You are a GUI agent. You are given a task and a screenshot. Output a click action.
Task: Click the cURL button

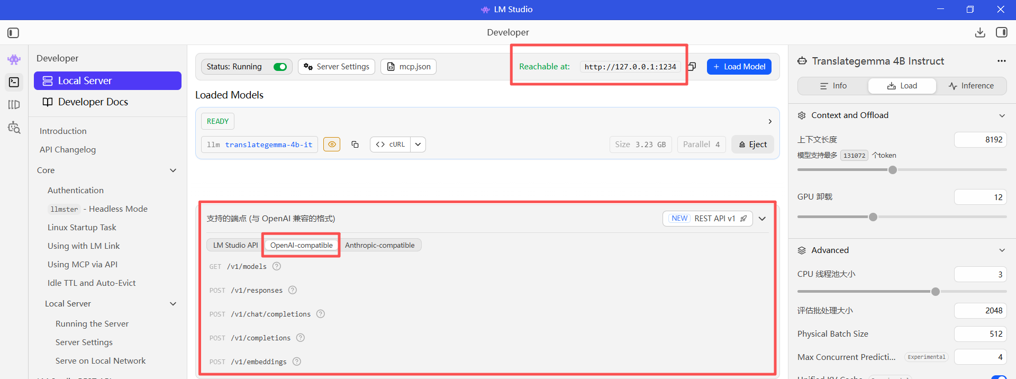(391, 145)
